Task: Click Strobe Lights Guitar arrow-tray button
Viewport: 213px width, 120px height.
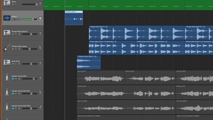Action: 19,49
